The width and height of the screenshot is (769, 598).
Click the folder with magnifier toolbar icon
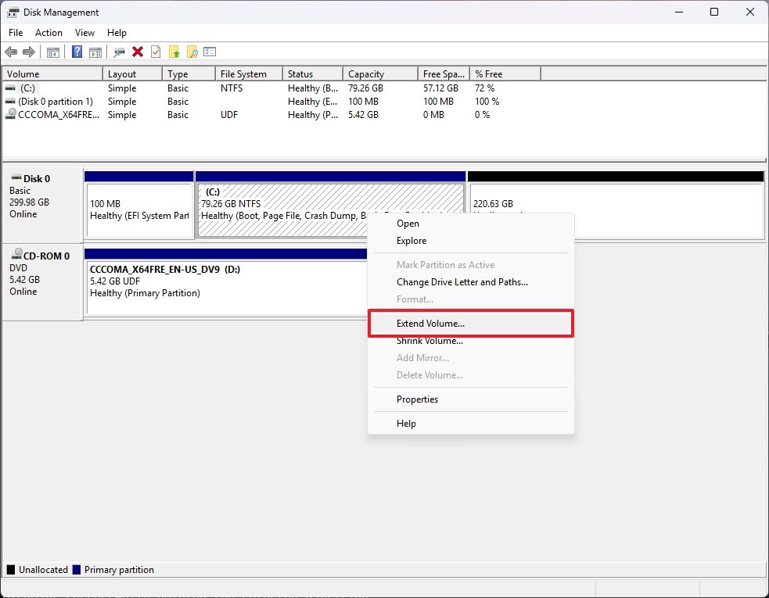(192, 52)
